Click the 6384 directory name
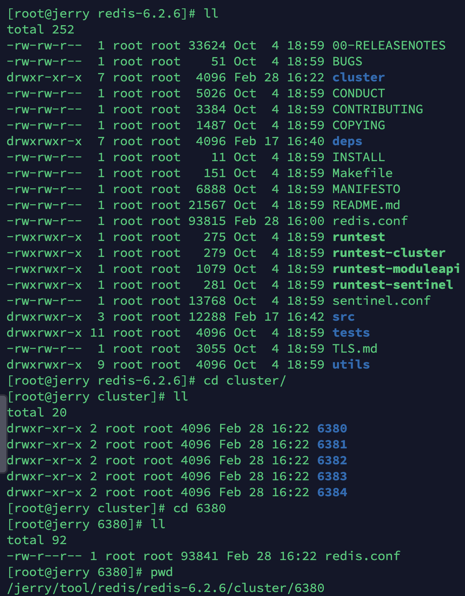Screen dimensions: 465x596 (x=332, y=492)
